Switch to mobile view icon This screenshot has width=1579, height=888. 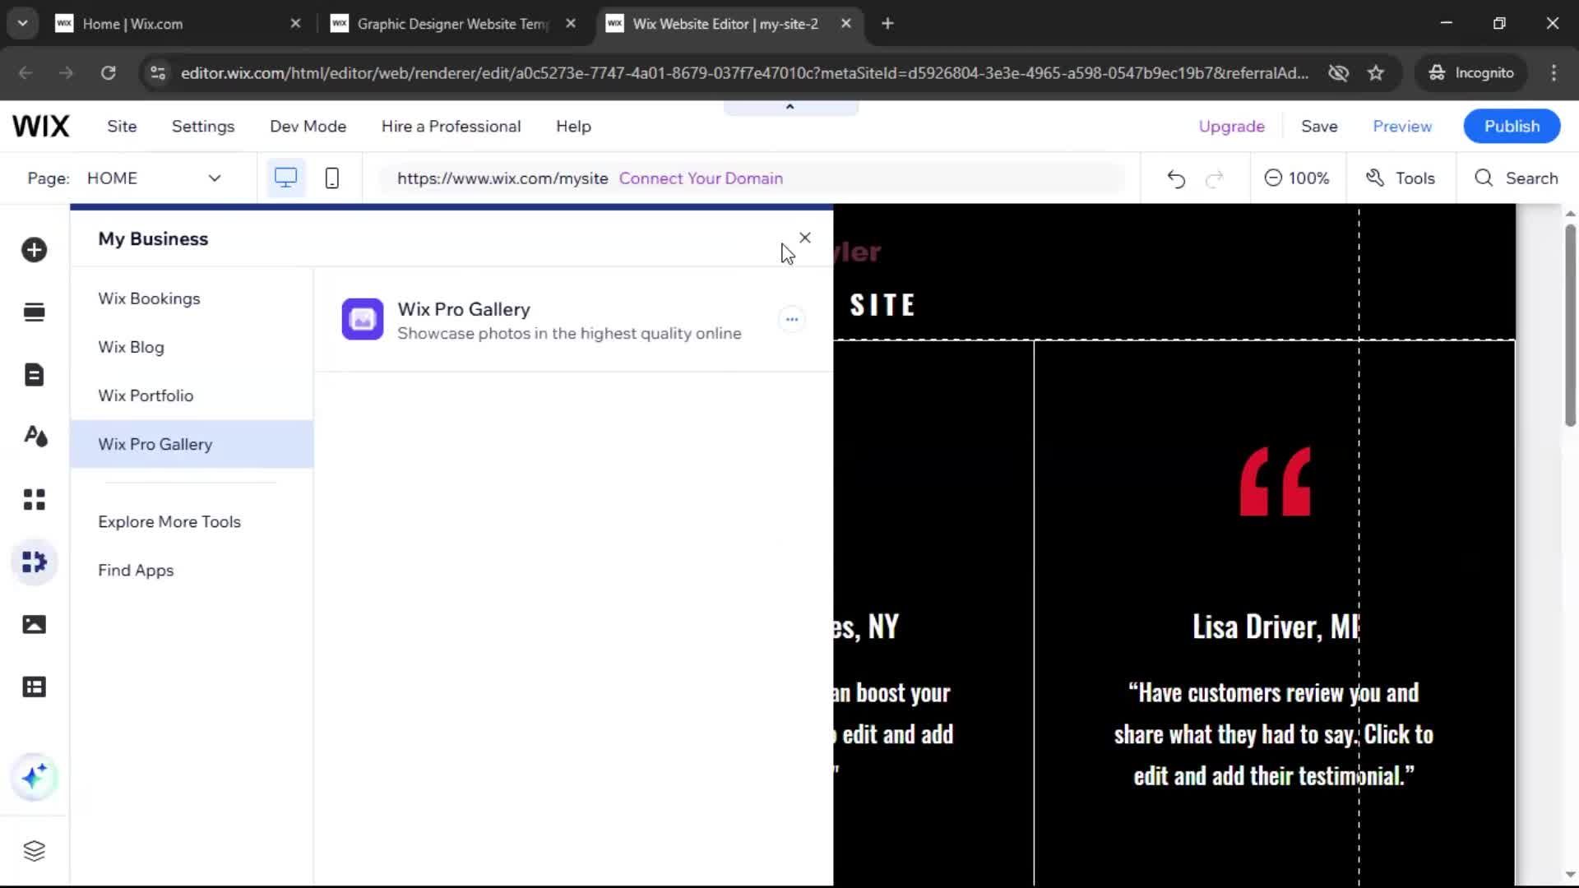tap(332, 178)
